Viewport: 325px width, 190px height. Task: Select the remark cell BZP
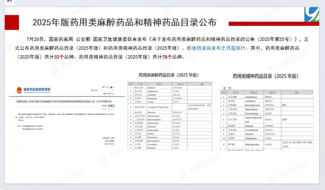pyautogui.click(x=297, y=105)
